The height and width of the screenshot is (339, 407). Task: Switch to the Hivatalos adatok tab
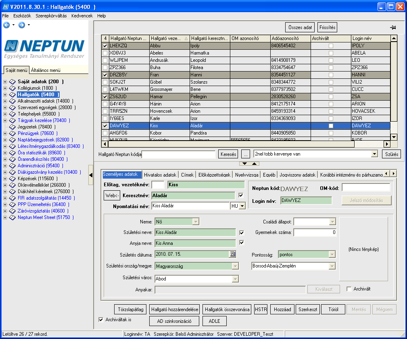(x=160, y=175)
